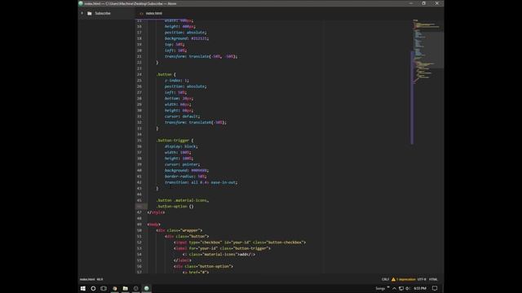This screenshot has width=522, height=293.
Task: Click the index.html file name in status bar
Action: pyautogui.click(x=87, y=279)
